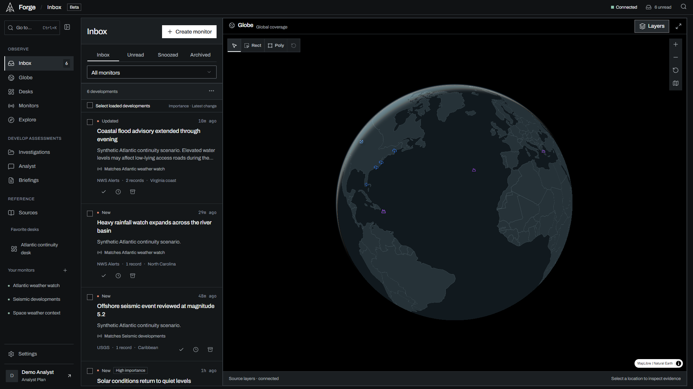693x389 pixels.
Task: Click the Go to search field
Action: pyautogui.click(x=32, y=28)
